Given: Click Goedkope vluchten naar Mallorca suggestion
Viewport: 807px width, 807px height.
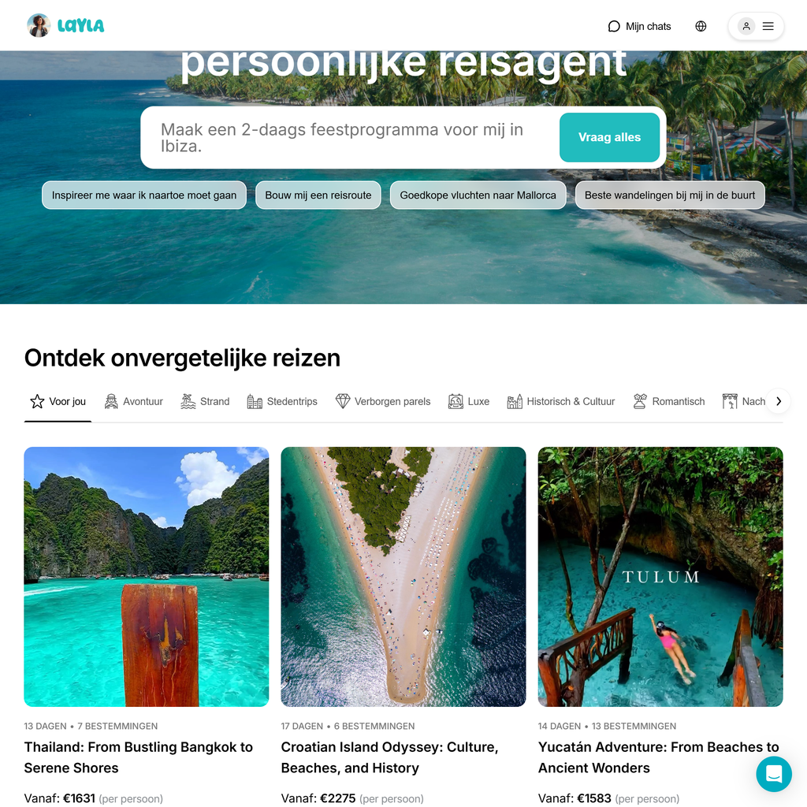Looking at the screenshot, I should point(478,195).
